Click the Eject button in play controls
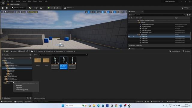The width and height of the screenshot is (192, 108). tap(57, 8)
